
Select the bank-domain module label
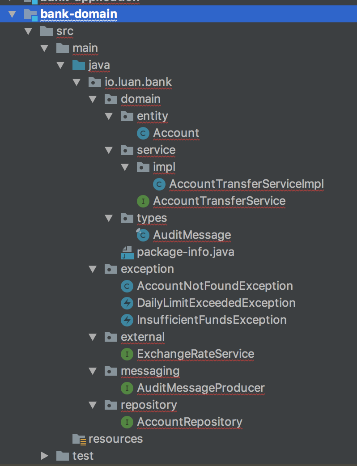pyautogui.click(x=79, y=14)
